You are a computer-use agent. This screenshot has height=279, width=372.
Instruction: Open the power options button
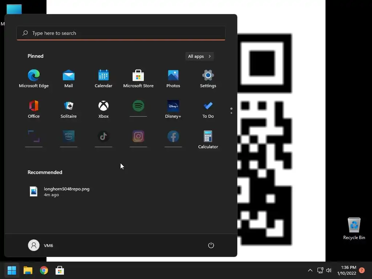point(211,245)
